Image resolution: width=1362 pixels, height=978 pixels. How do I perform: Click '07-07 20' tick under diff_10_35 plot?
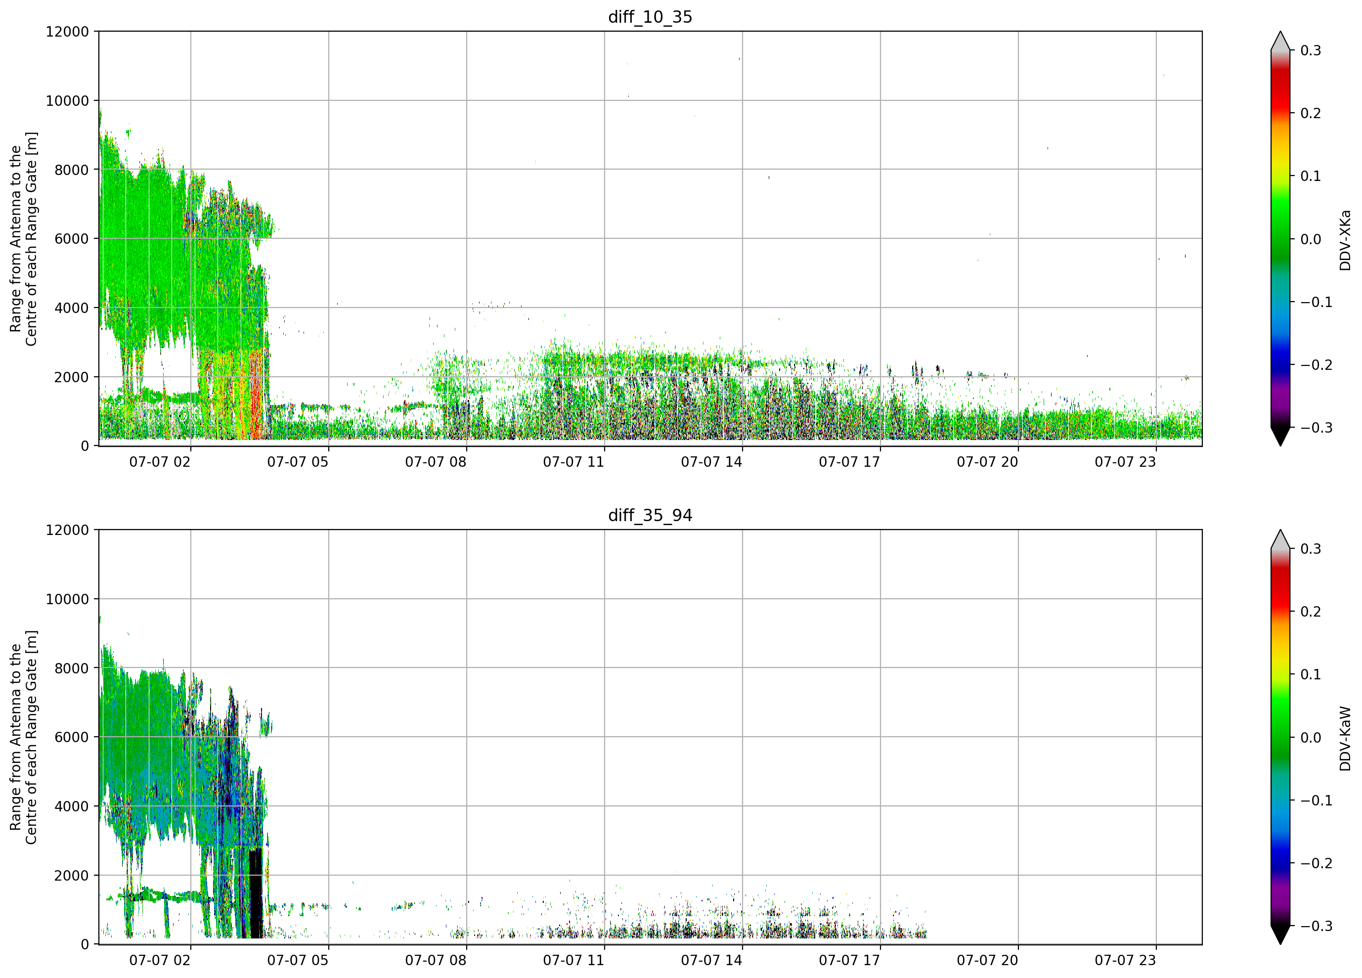click(987, 462)
